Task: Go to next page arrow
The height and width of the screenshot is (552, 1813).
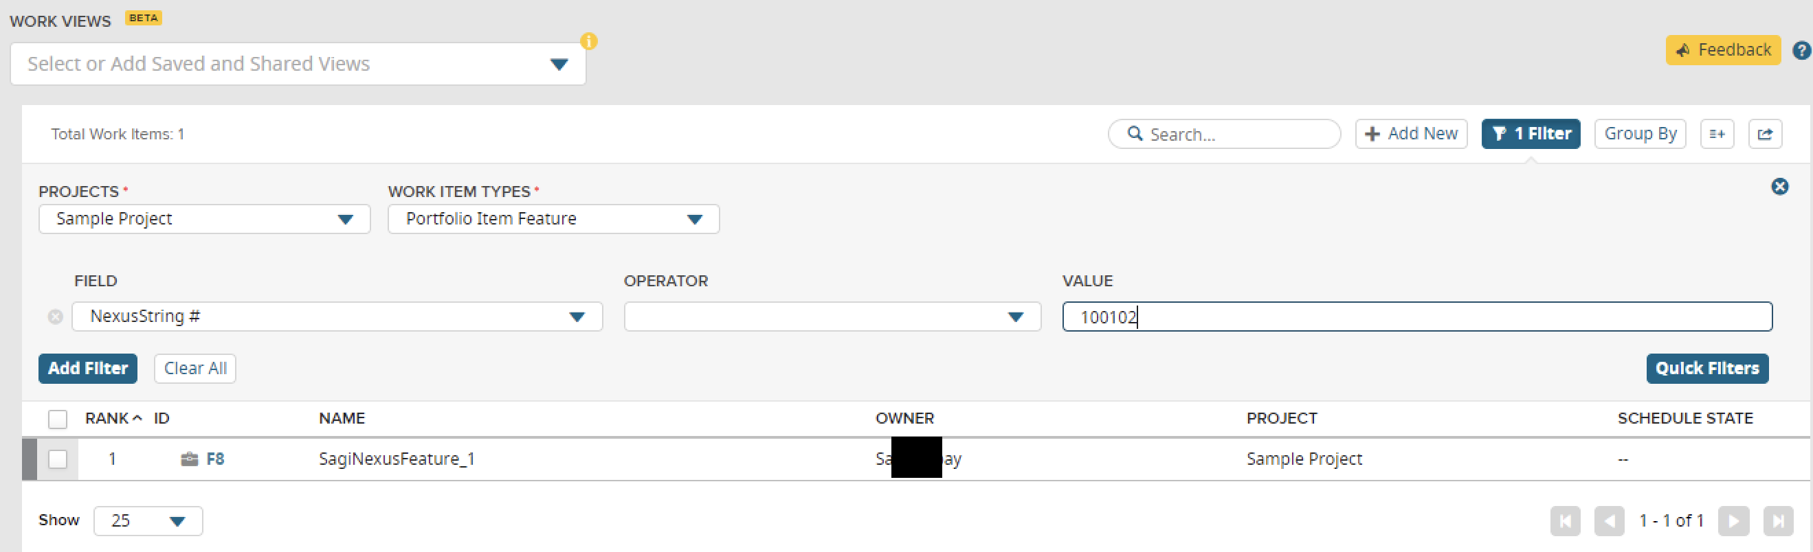Action: tap(1733, 521)
